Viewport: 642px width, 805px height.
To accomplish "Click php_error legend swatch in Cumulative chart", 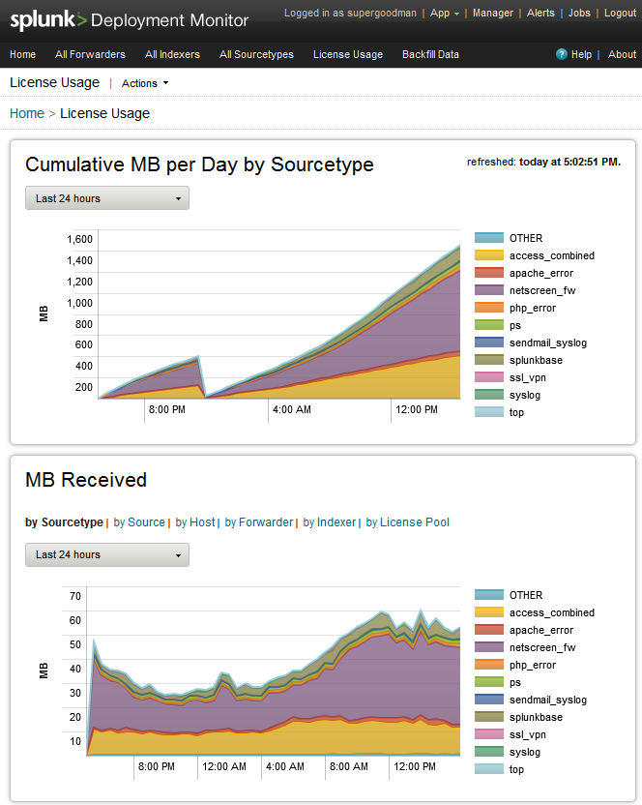I will pyautogui.click(x=489, y=308).
